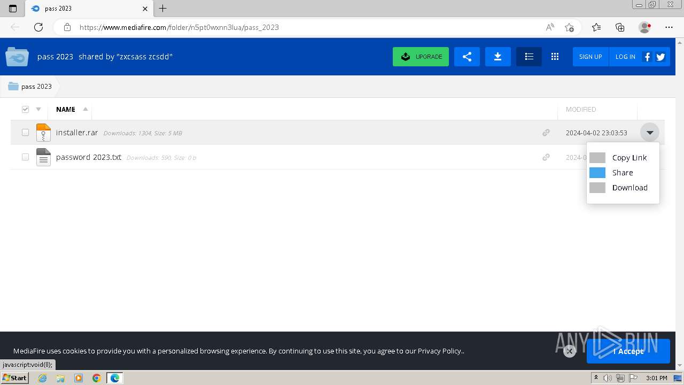Click the taskbar clock 3:01 PM
The height and width of the screenshot is (385, 684).
coord(656,378)
